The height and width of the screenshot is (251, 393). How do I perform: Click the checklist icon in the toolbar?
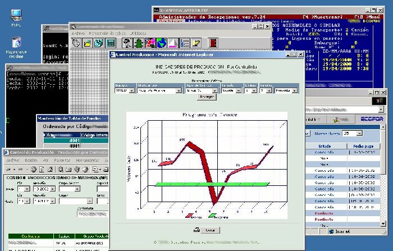(x=185, y=43)
